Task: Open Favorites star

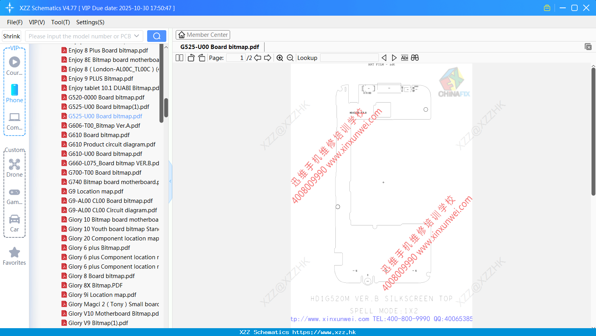Action: point(14,257)
